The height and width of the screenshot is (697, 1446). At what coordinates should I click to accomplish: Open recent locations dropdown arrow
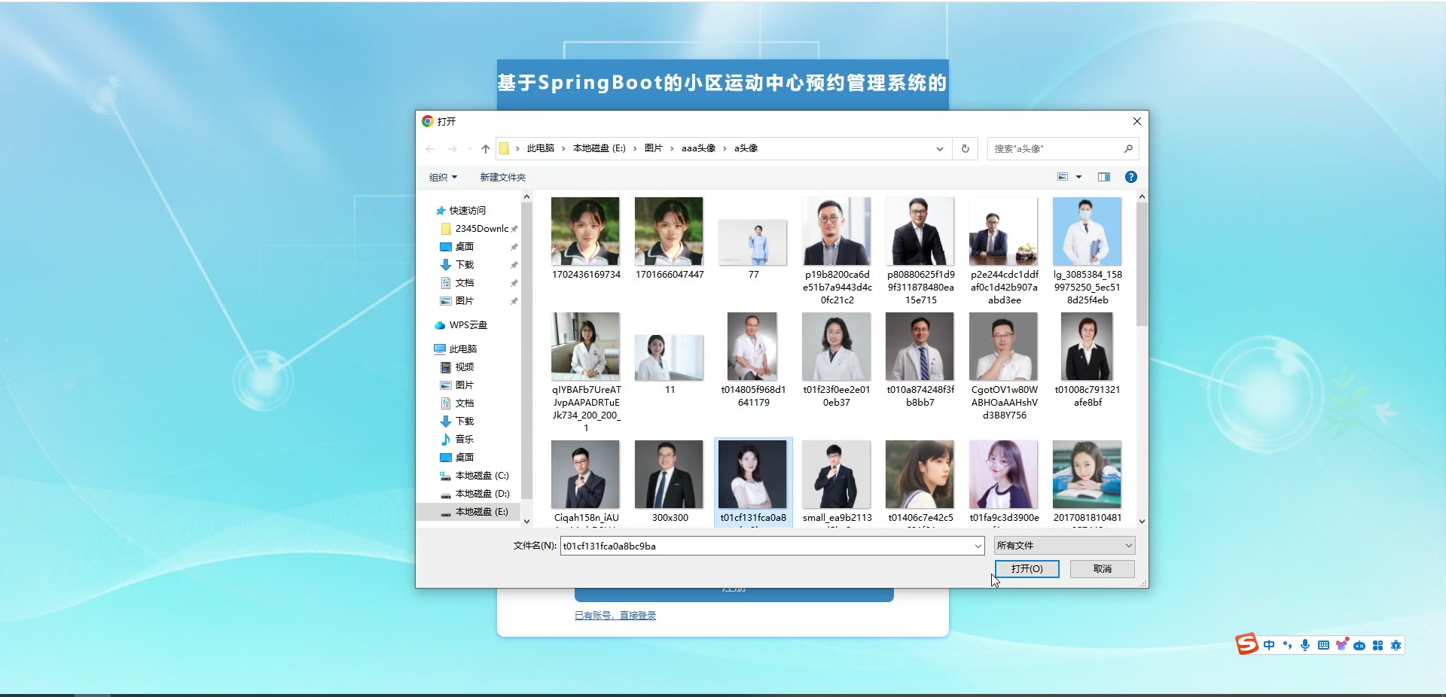(470, 149)
